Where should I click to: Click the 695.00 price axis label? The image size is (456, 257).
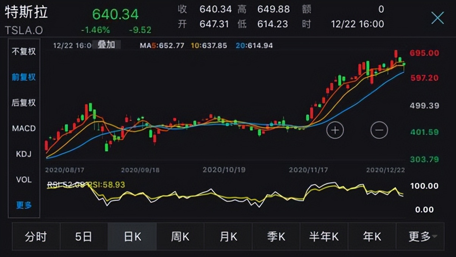click(425, 53)
